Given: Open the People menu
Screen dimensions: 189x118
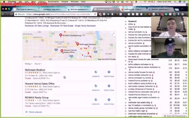Looking at the screenshot, I should pyautogui.click(x=65, y=1).
